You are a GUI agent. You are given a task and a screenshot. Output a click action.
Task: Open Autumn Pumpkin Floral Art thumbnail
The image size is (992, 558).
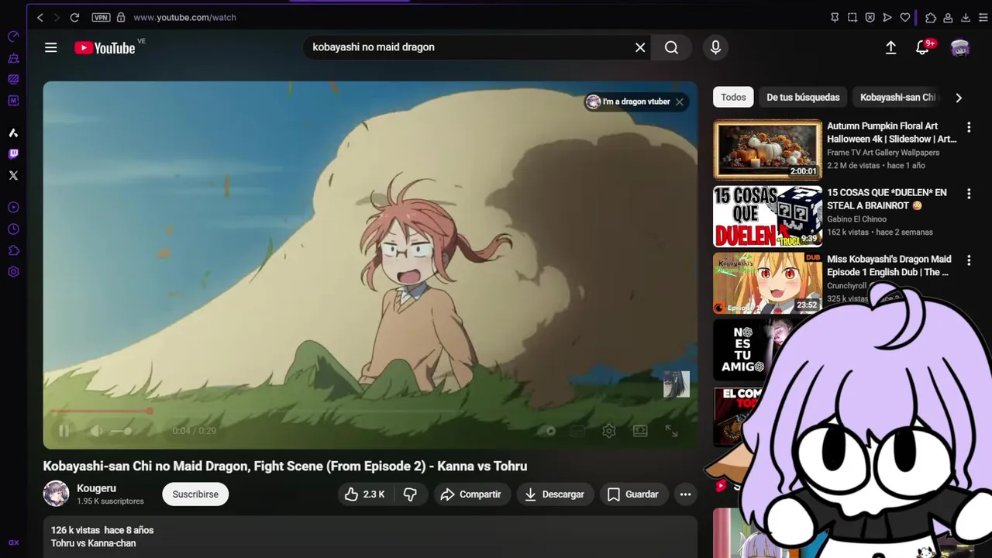click(x=767, y=150)
